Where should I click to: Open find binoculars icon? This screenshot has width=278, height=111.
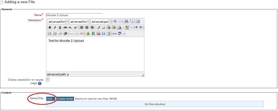(x=126, y=22)
